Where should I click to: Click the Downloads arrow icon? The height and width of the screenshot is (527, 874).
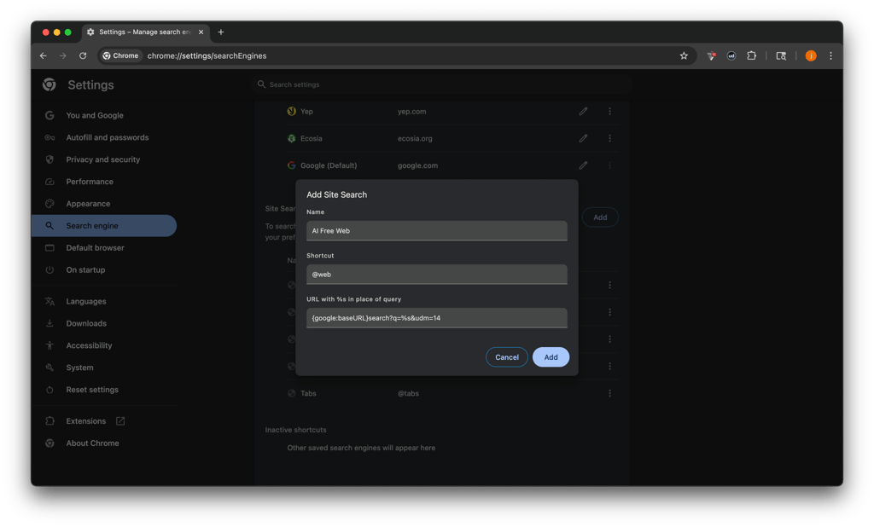(50, 324)
